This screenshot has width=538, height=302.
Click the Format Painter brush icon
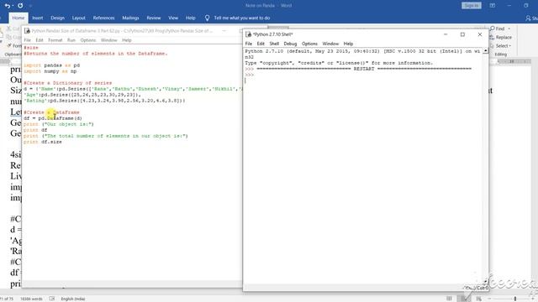[9, 45]
